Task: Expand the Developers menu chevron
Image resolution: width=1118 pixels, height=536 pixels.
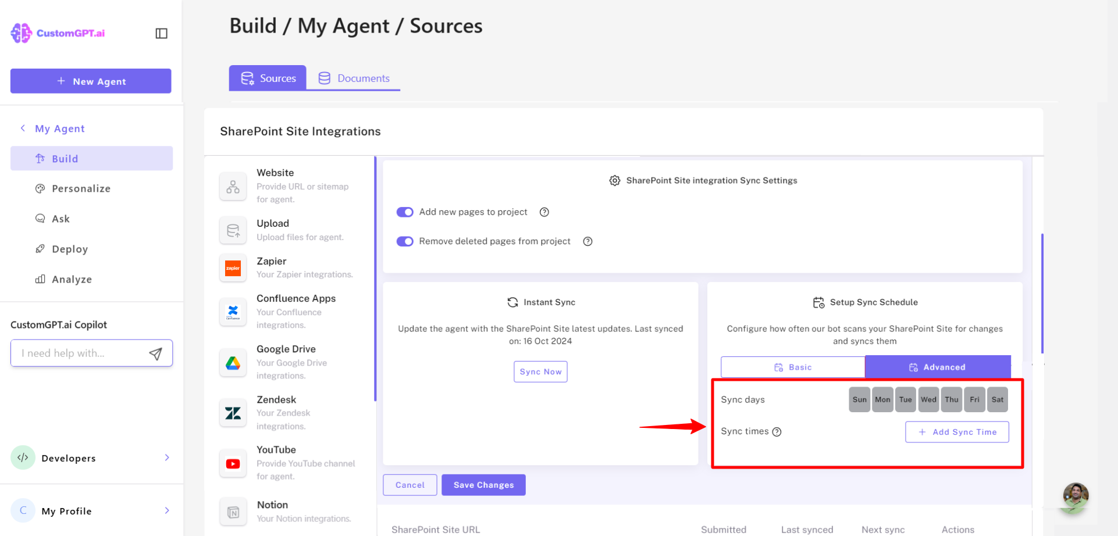Action: click(167, 458)
